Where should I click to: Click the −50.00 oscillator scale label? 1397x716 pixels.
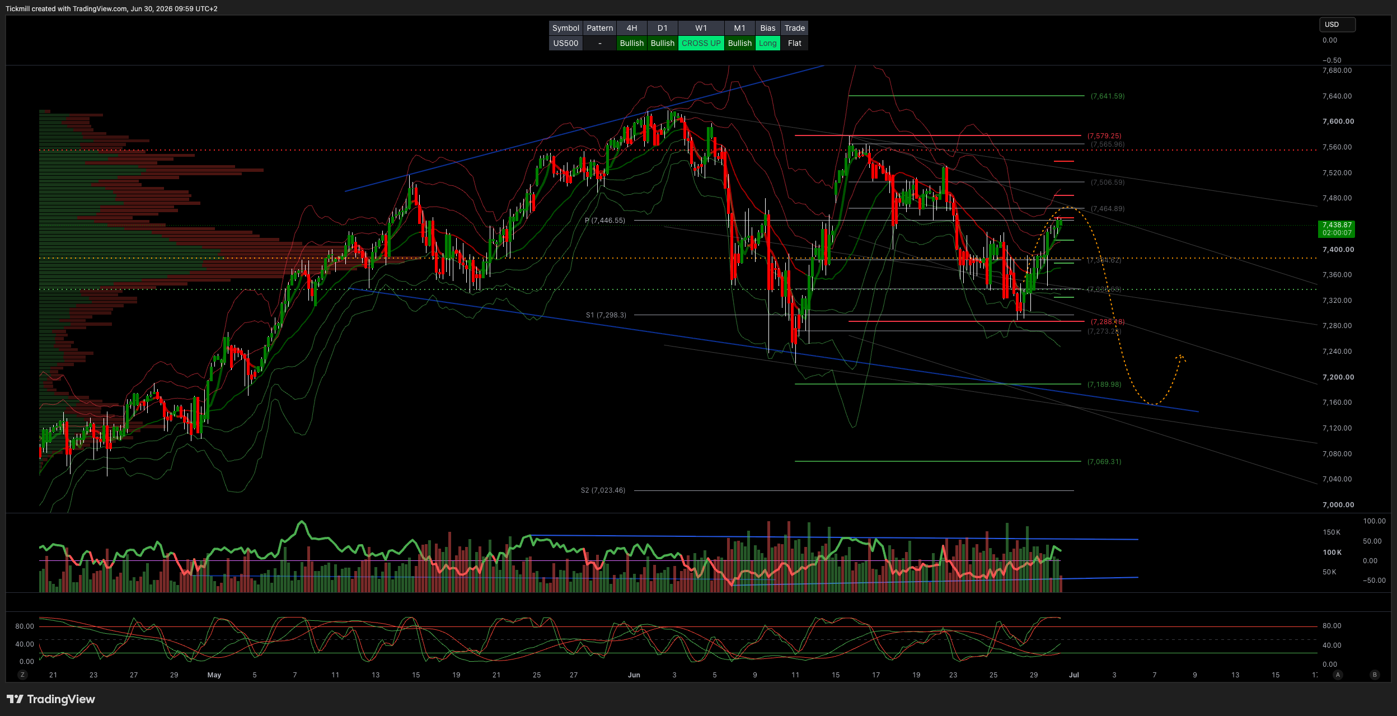pos(1375,581)
